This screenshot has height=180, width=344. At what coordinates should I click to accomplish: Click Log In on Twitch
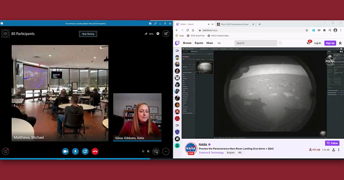click(x=318, y=43)
